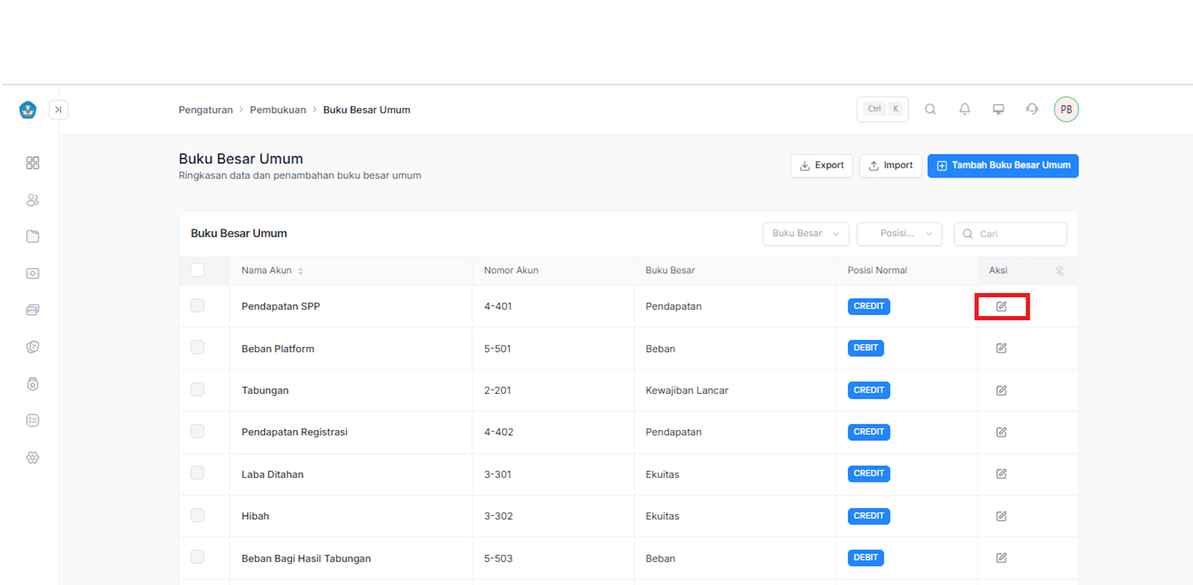The height and width of the screenshot is (585, 1193).
Task: Click the Nomor Akun column header
Action: coord(511,270)
